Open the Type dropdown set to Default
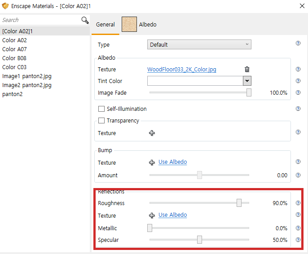Screen dimensions: 308x254 199,44
